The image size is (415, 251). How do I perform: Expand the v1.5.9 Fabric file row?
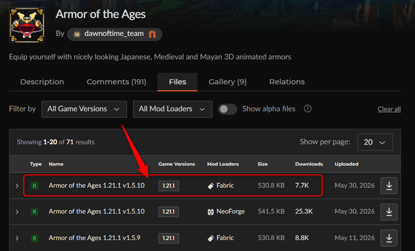coord(17,238)
